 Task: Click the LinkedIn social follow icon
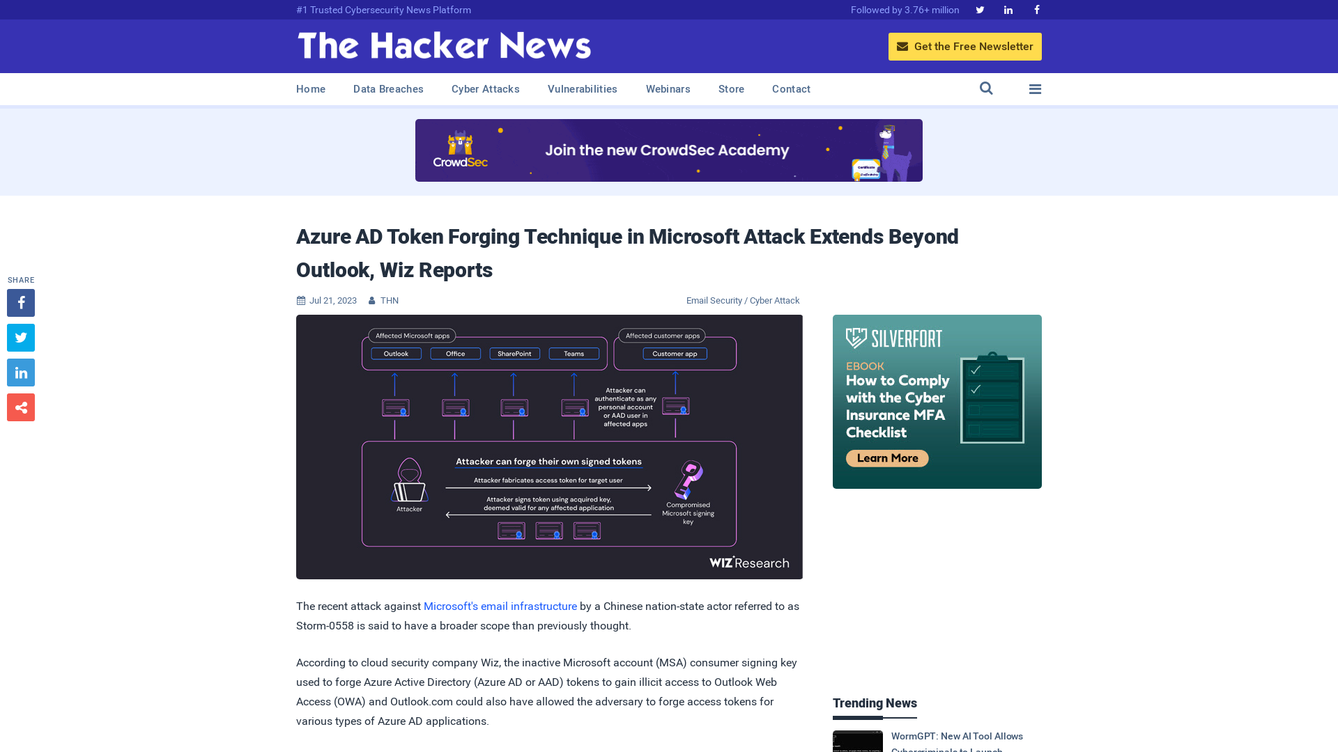click(1008, 9)
